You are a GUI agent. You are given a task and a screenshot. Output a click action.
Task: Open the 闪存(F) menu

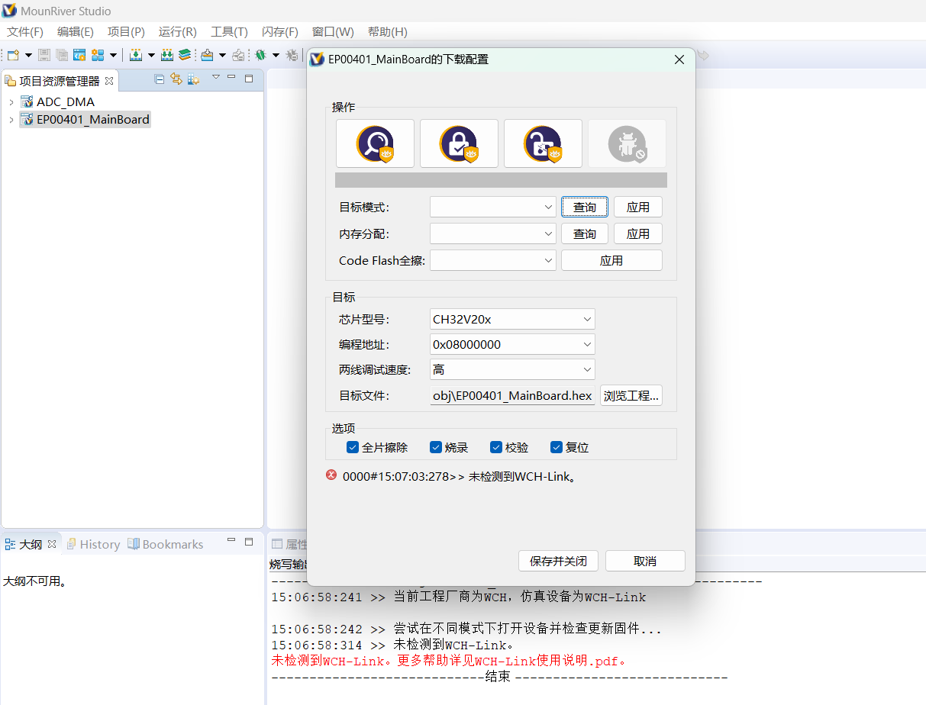279,31
